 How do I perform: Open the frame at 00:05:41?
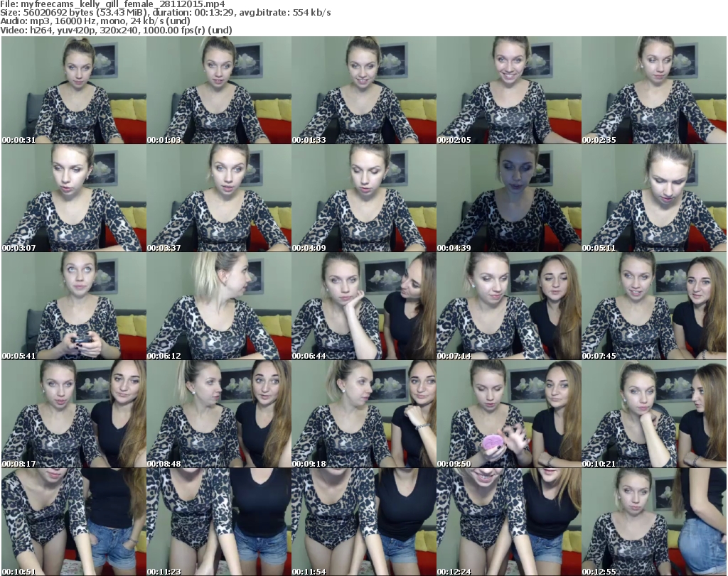pos(74,306)
